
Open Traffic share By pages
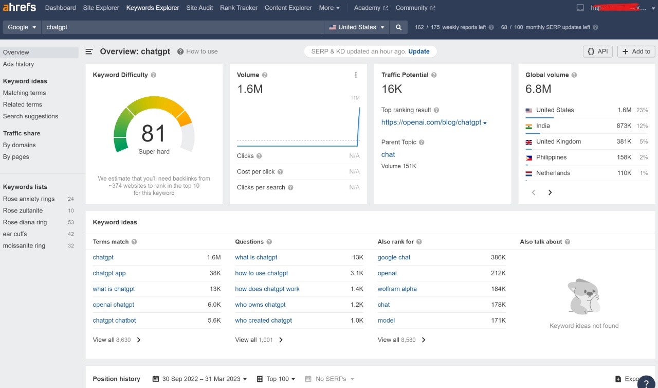(x=16, y=157)
